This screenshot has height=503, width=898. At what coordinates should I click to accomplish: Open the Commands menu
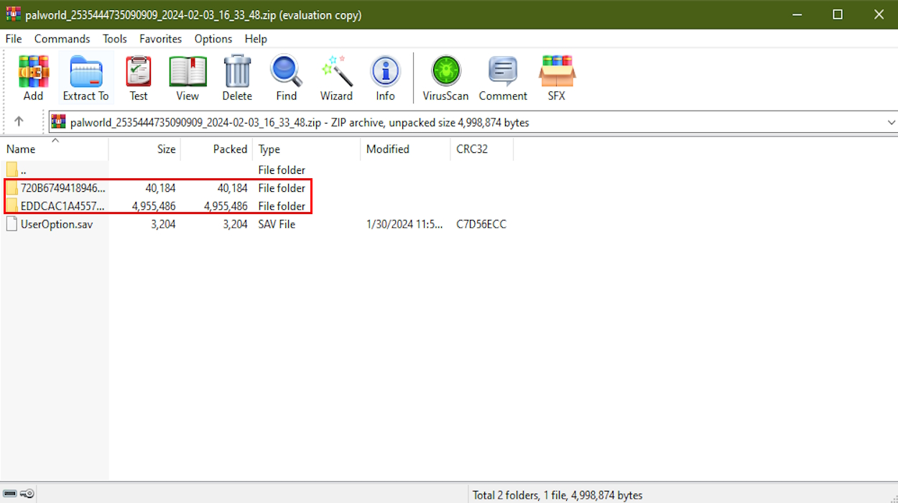pyautogui.click(x=62, y=39)
